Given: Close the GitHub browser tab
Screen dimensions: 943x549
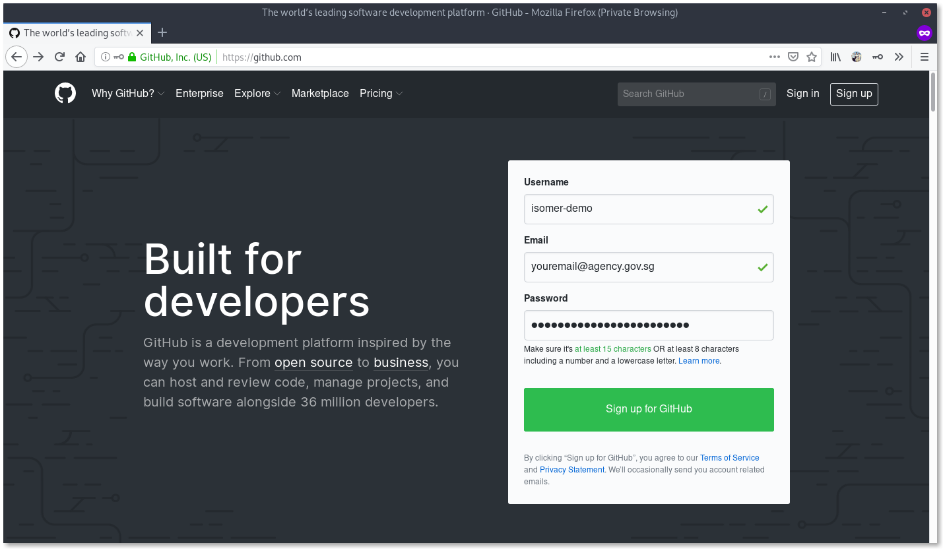Looking at the screenshot, I should [x=140, y=32].
